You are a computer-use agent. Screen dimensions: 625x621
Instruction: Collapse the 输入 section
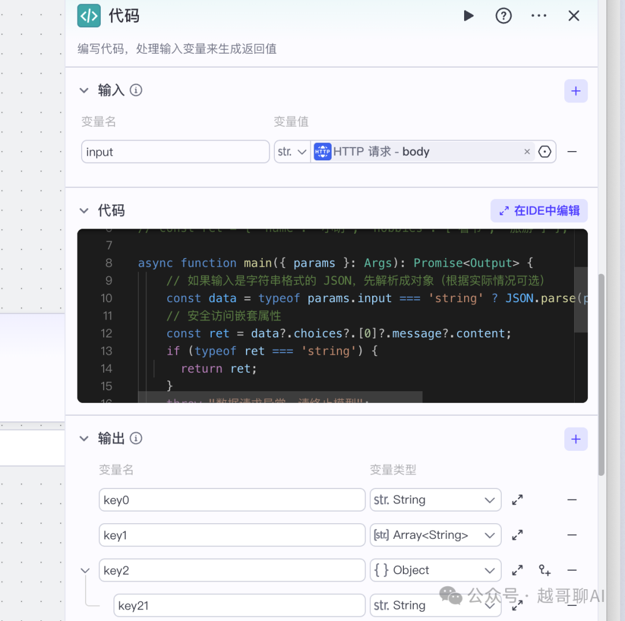84,90
